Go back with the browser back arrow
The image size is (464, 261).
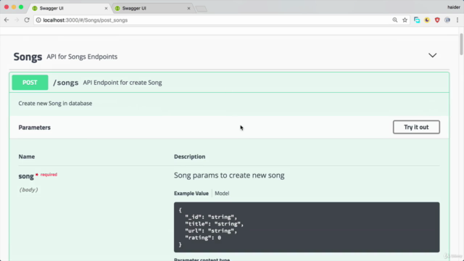7,20
